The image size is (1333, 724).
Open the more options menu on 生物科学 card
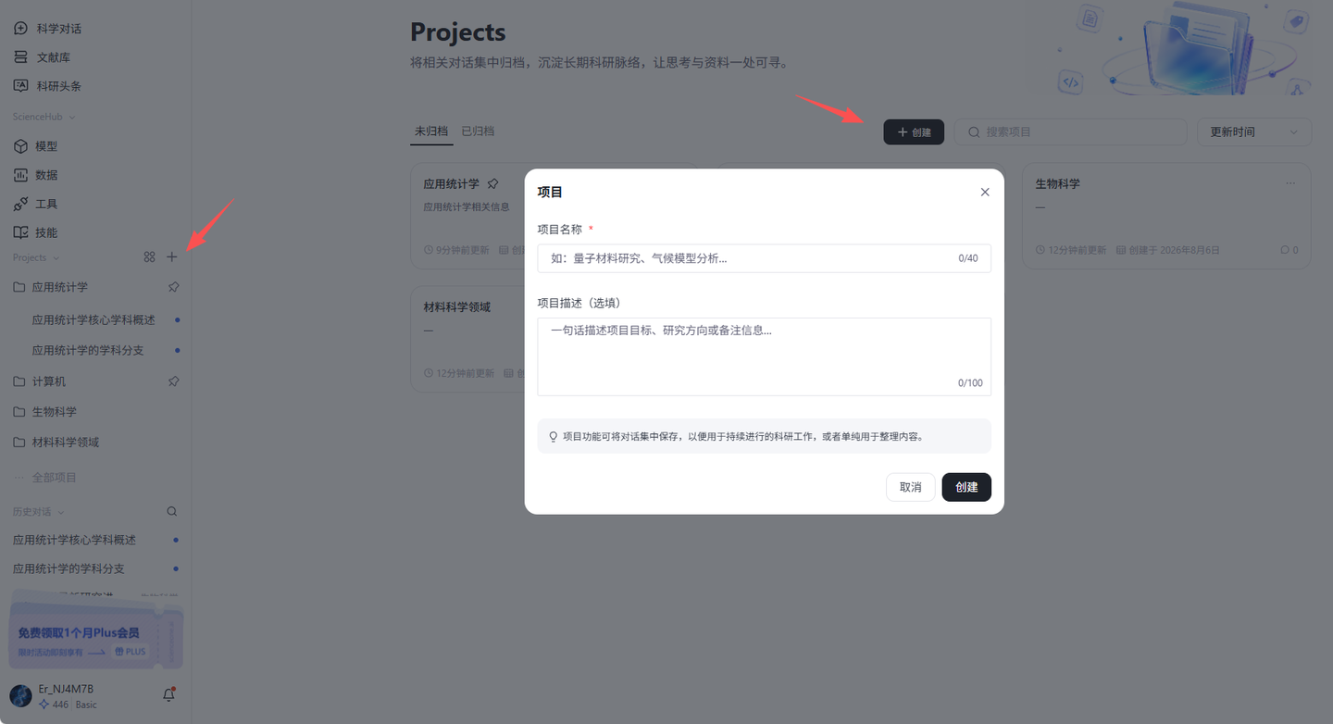pos(1290,183)
